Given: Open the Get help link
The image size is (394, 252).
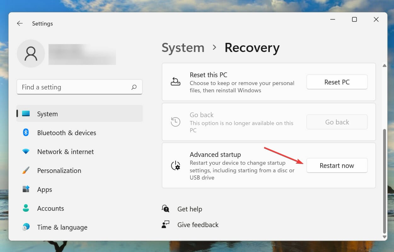Looking at the screenshot, I should tap(190, 209).
